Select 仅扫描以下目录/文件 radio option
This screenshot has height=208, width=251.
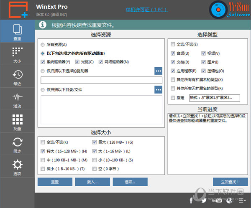[43, 90]
